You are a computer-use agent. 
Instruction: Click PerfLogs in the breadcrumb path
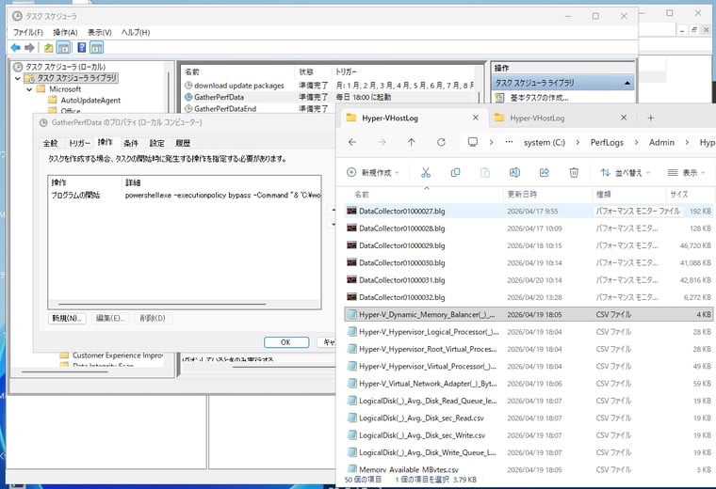click(x=607, y=142)
